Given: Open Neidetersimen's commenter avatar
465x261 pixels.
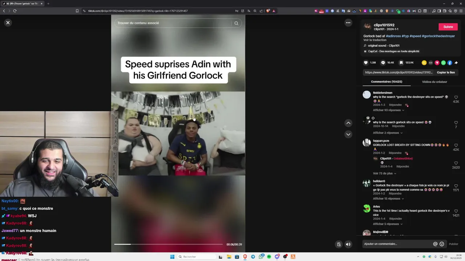Looking at the screenshot, I should [x=367, y=95].
